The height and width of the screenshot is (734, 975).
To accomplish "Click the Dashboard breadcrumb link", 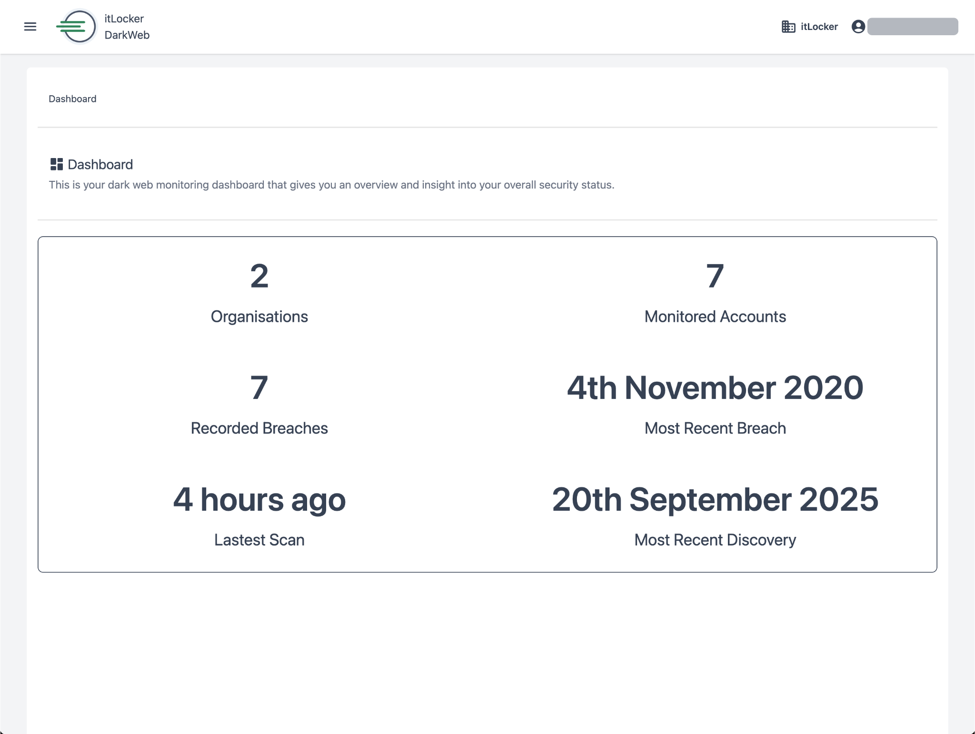I will [72, 99].
